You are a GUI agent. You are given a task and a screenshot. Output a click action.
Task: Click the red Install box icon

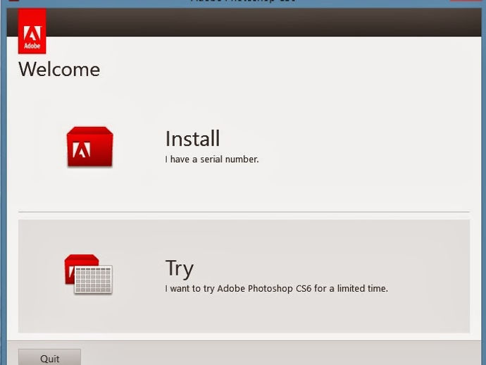point(90,147)
